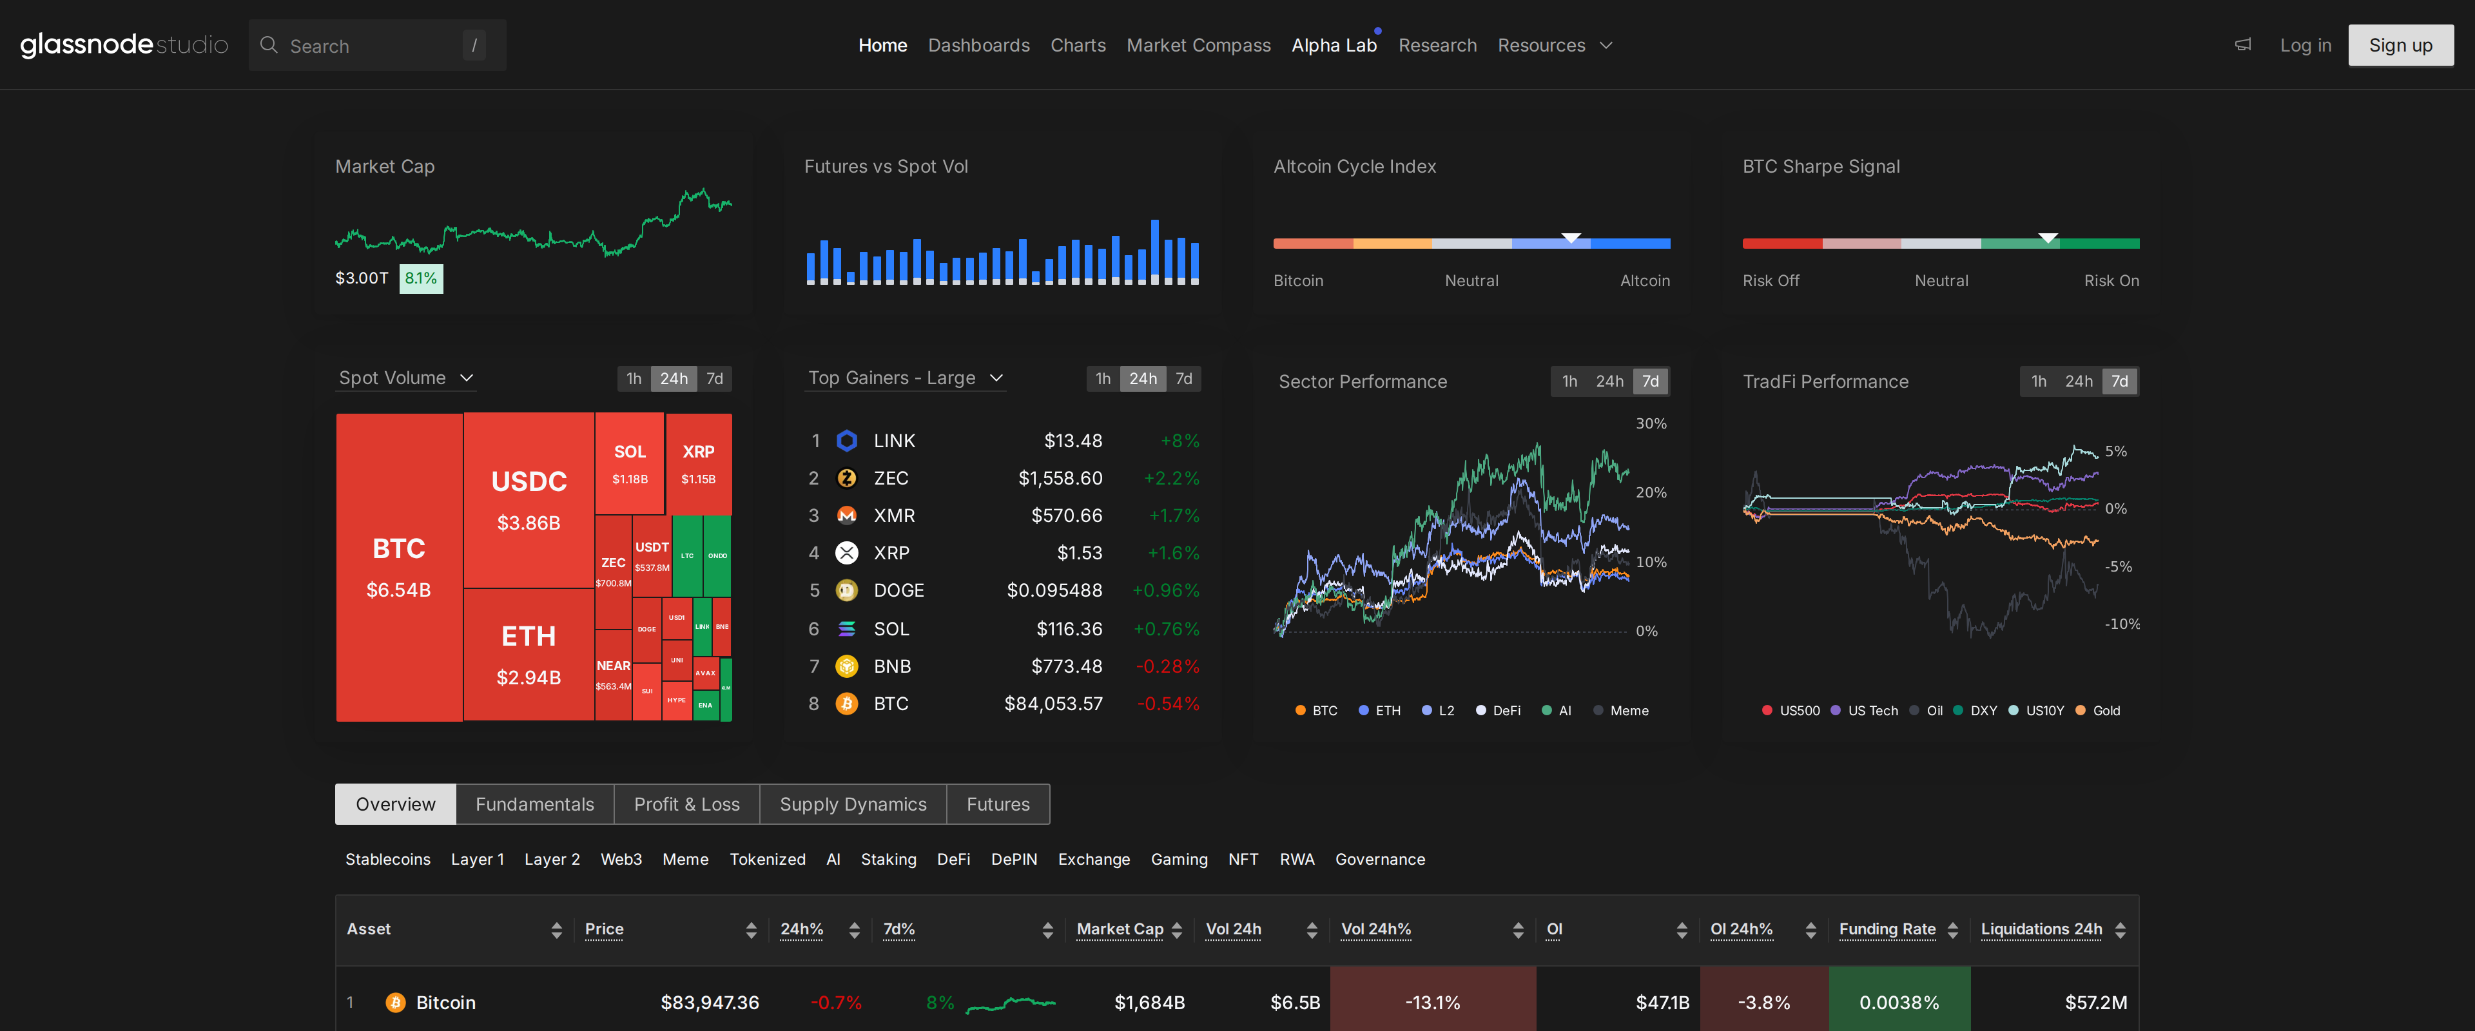Sort by 24h% column arrows
Screen dimensions: 2475x1031
tap(854, 929)
